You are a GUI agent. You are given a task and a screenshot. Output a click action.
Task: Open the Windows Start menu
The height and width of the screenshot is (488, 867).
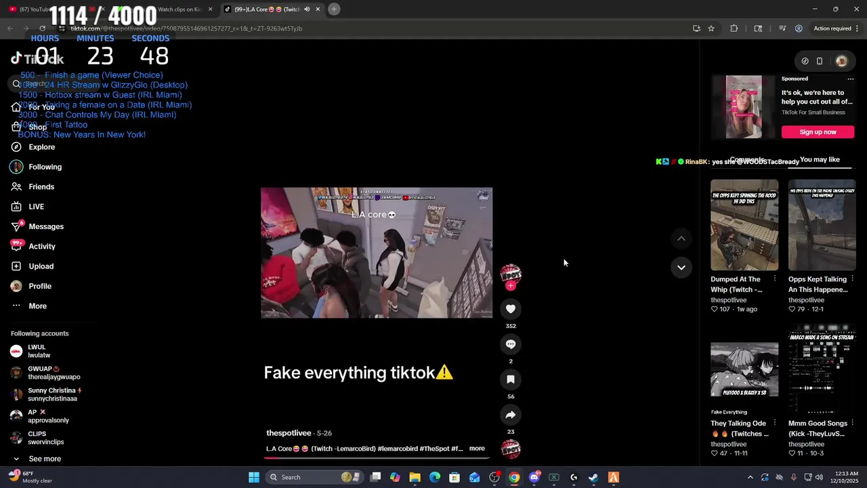[254, 477]
